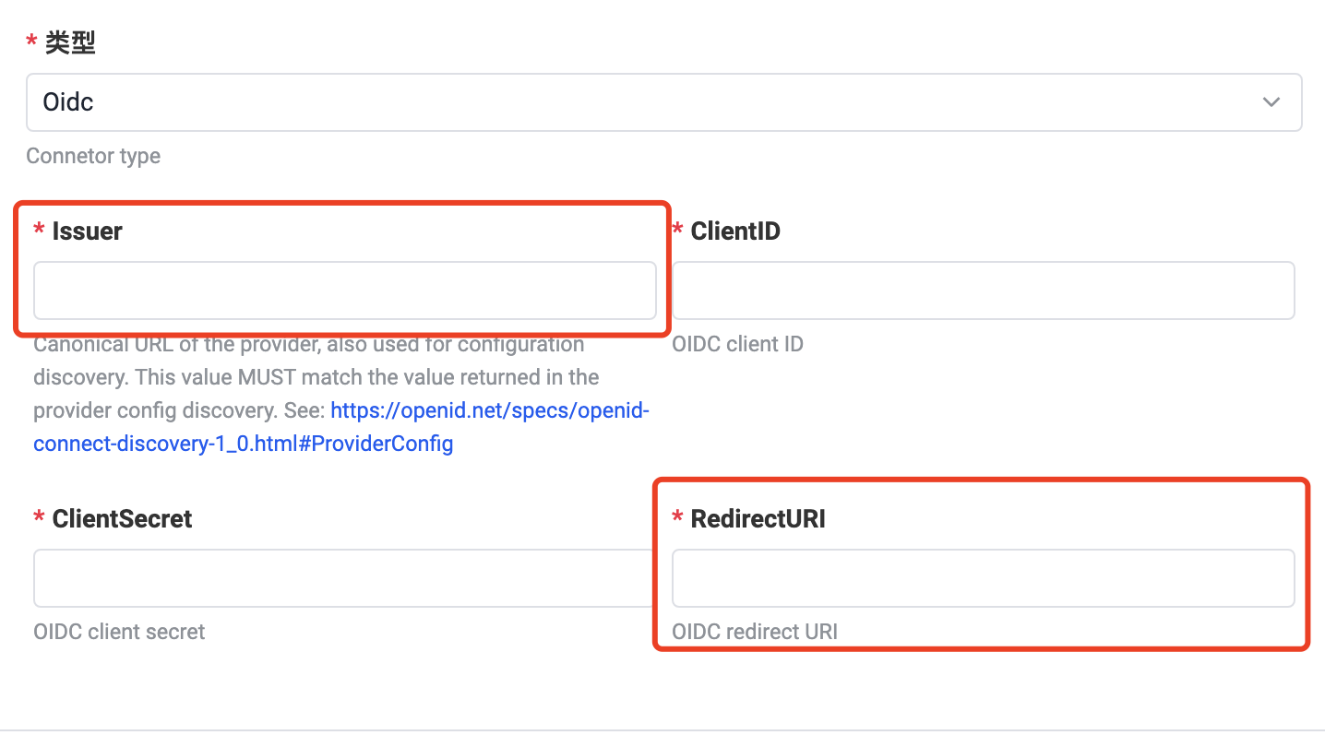Click the red required asterisk beside Issuer
This screenshot has height=747, width=1325.
pos(39,231)
